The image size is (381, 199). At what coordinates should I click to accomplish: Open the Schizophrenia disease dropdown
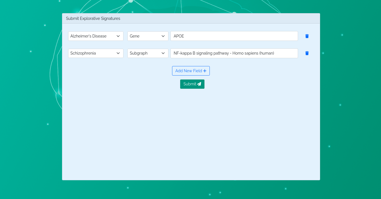(96, 53)
